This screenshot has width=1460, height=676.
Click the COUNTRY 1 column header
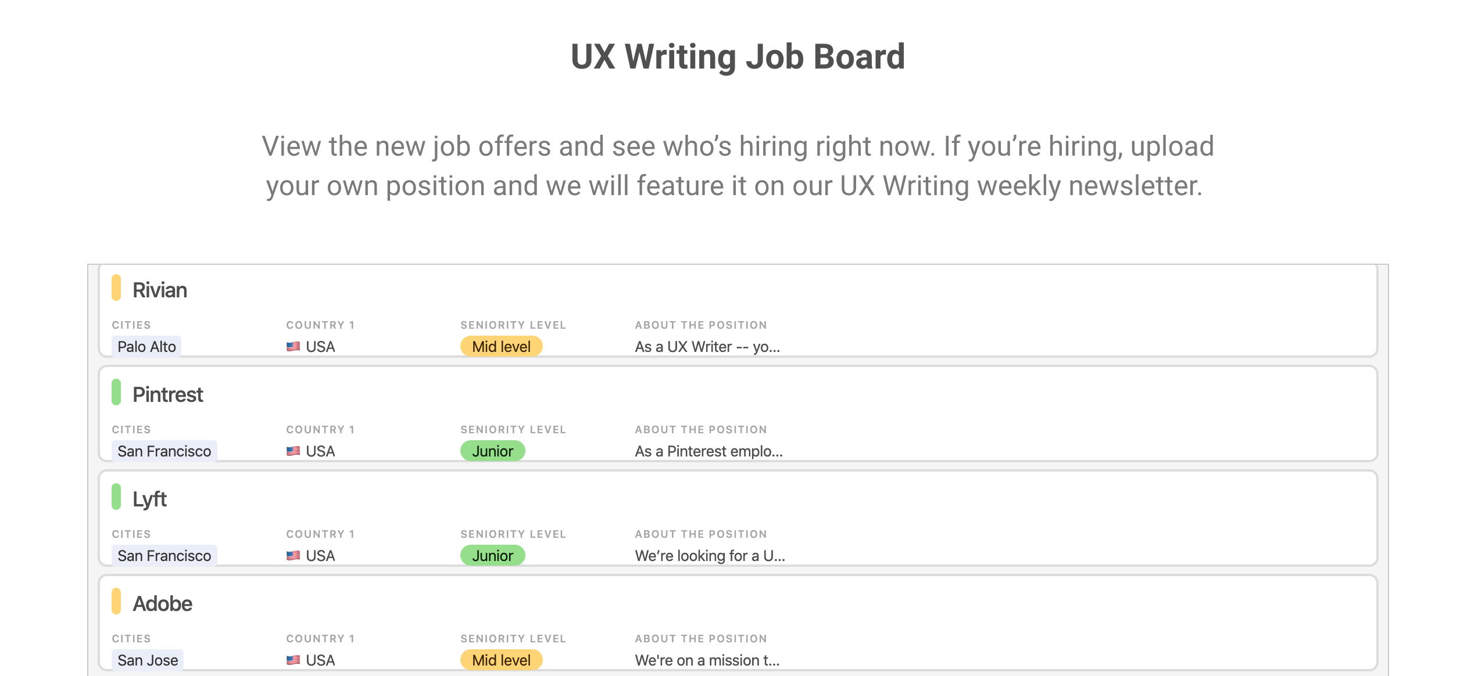tap(320, 325)
